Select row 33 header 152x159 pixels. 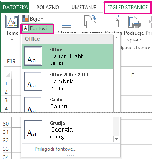tap(6, 149)
